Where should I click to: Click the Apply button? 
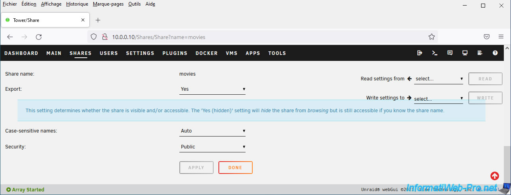[x=196, y=168]
